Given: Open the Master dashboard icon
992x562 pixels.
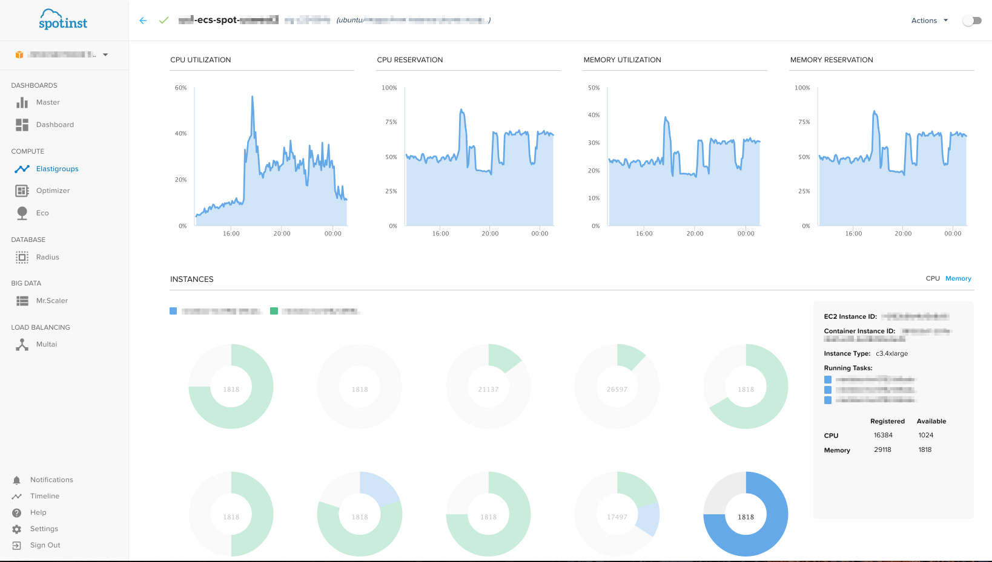Looking at the screenshot, I should [22, 102].
